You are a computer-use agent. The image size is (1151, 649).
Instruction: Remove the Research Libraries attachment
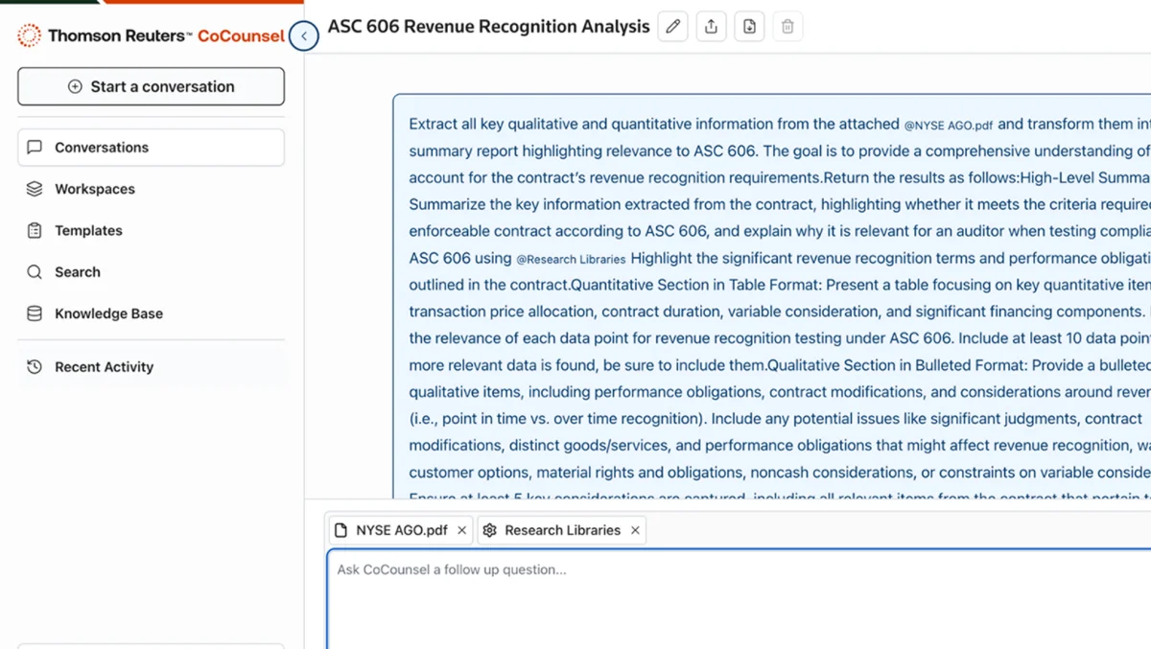click(x=634, y=529)
